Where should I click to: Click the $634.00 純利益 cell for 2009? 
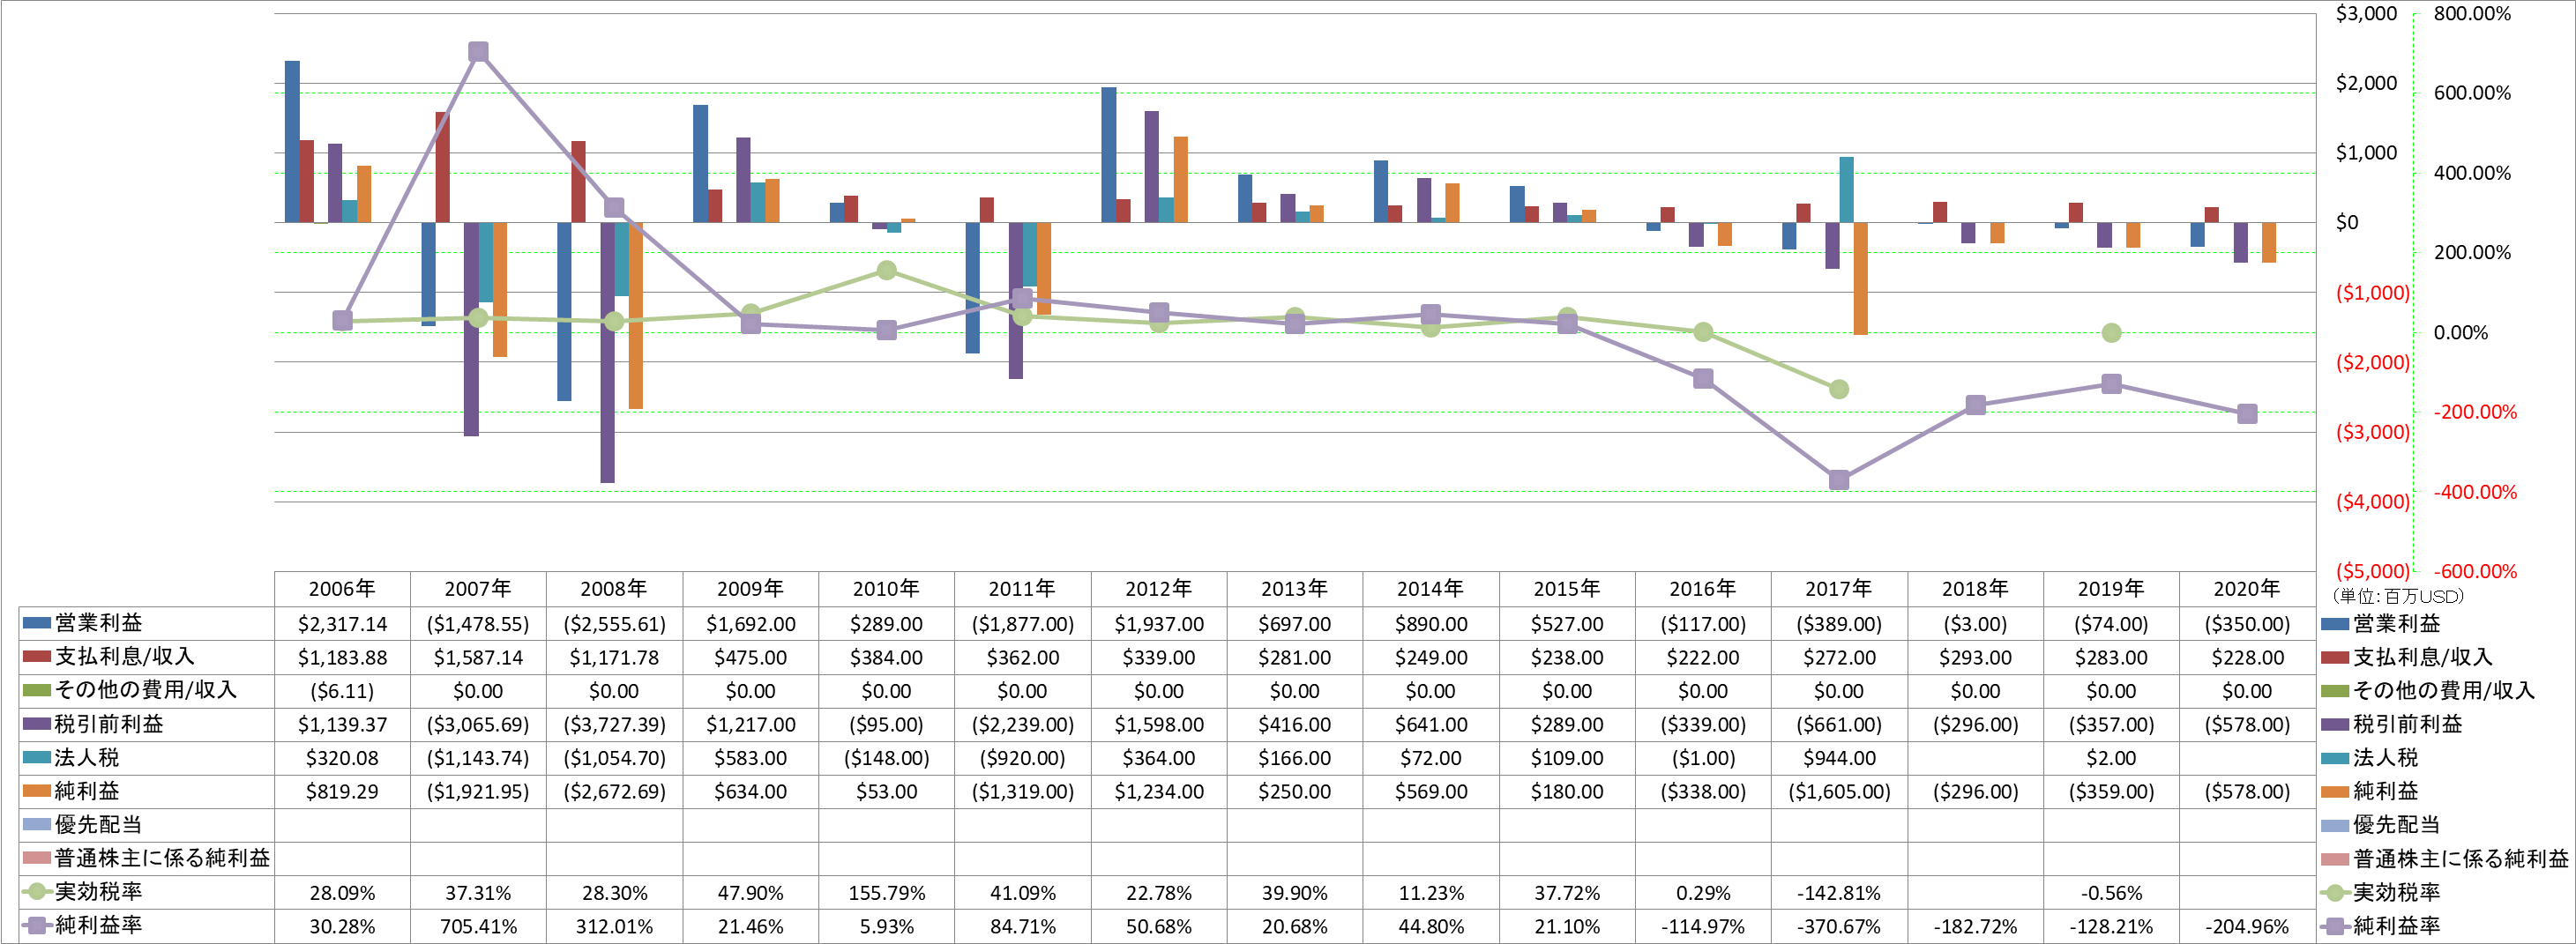750,792
